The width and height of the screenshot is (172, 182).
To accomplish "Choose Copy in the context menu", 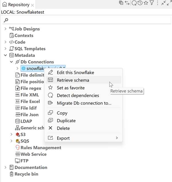I will tap(83, 113).
